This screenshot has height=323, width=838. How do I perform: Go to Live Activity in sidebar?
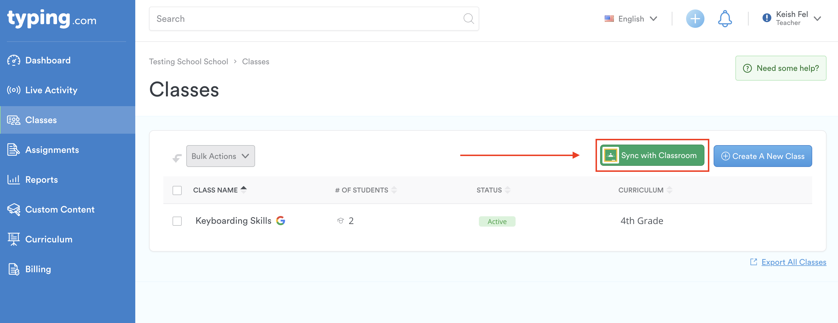(x=51, y=90)
